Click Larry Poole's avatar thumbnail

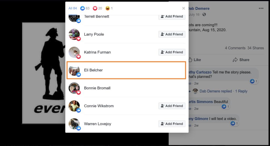pyautogui.click(x=74, y=34)
